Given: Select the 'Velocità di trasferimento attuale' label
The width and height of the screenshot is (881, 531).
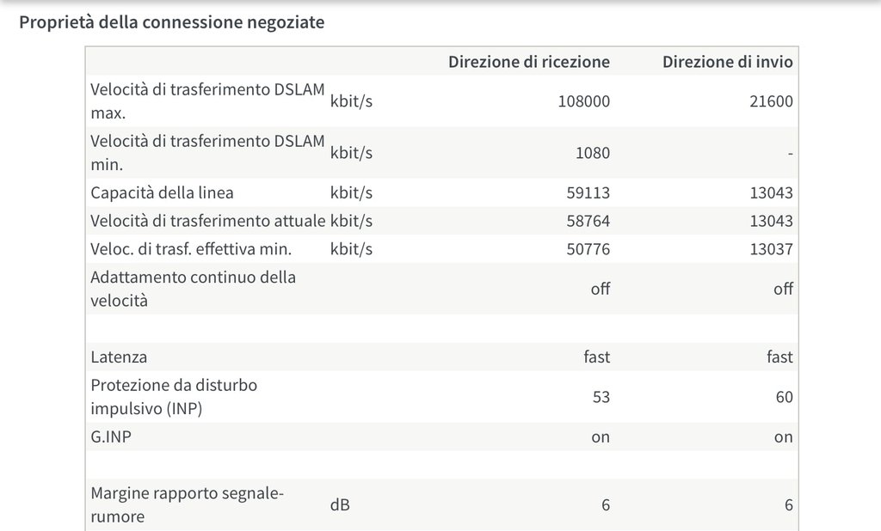Looking at the screenshot, I should point(207,221).
